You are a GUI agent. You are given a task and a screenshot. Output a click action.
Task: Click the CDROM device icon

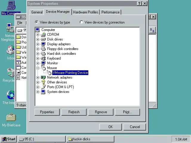tap(43, 35)
